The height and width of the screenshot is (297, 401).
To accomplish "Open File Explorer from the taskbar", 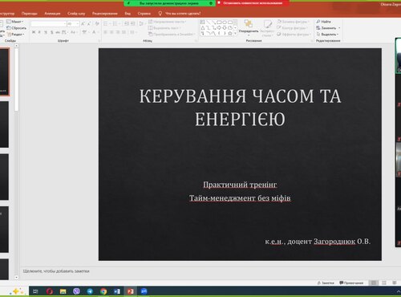I will pos(63,291).
